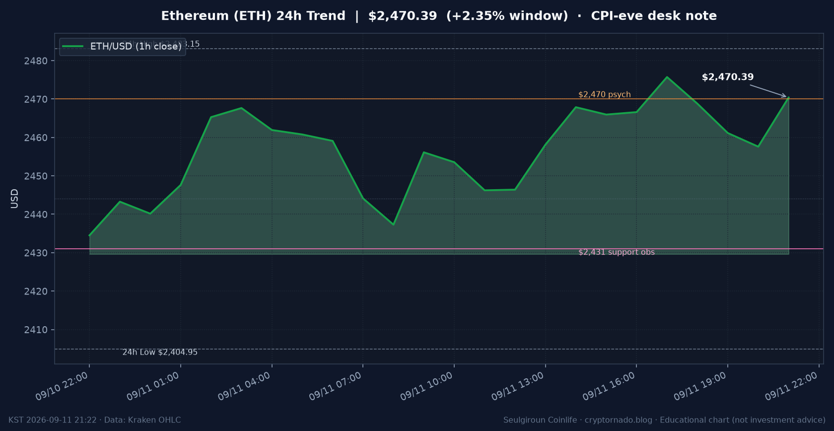Click the x-axis label "09/11 10:00"

[x=427, y=386]
